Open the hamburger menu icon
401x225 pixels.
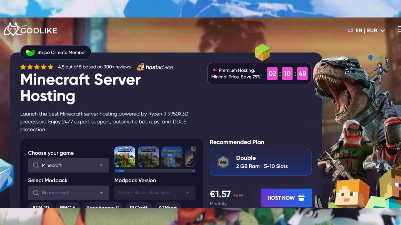tap(399, 29)
